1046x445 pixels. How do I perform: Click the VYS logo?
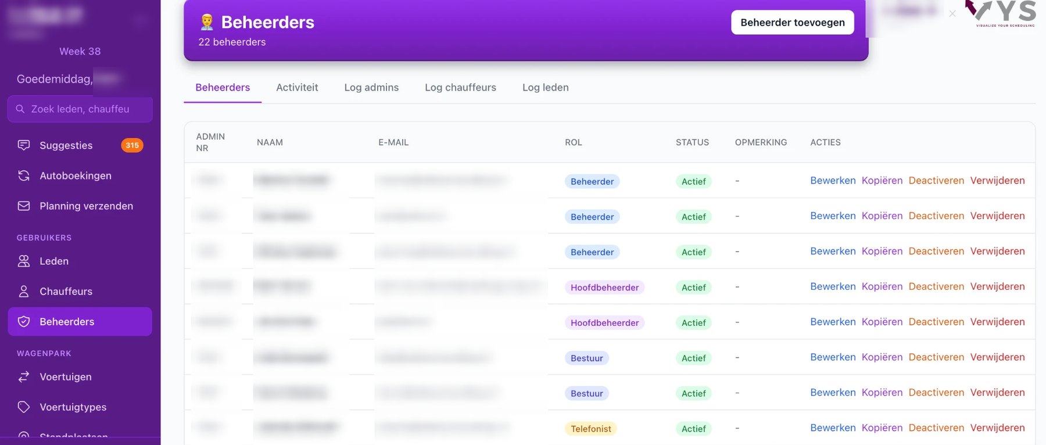(x=1001, y=13)
